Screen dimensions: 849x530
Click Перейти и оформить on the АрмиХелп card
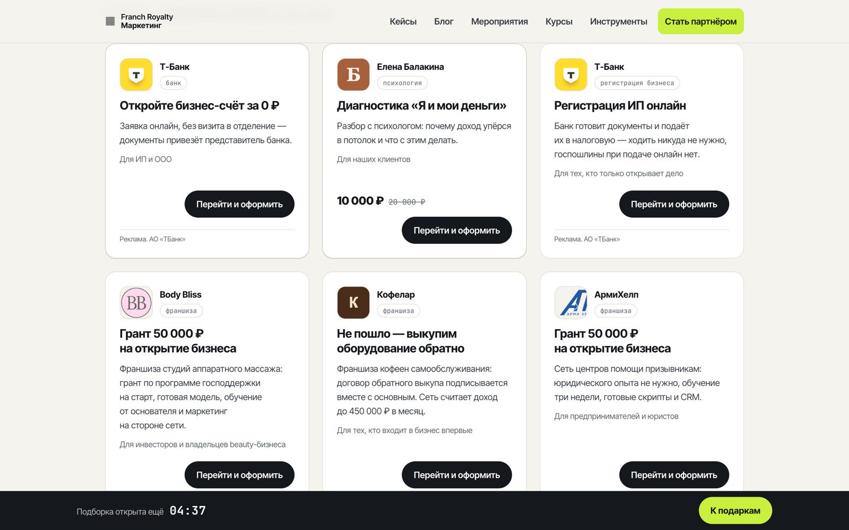coord(674,475)
